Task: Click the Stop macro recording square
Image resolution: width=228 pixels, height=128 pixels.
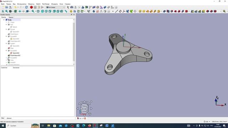Action: 35,7
